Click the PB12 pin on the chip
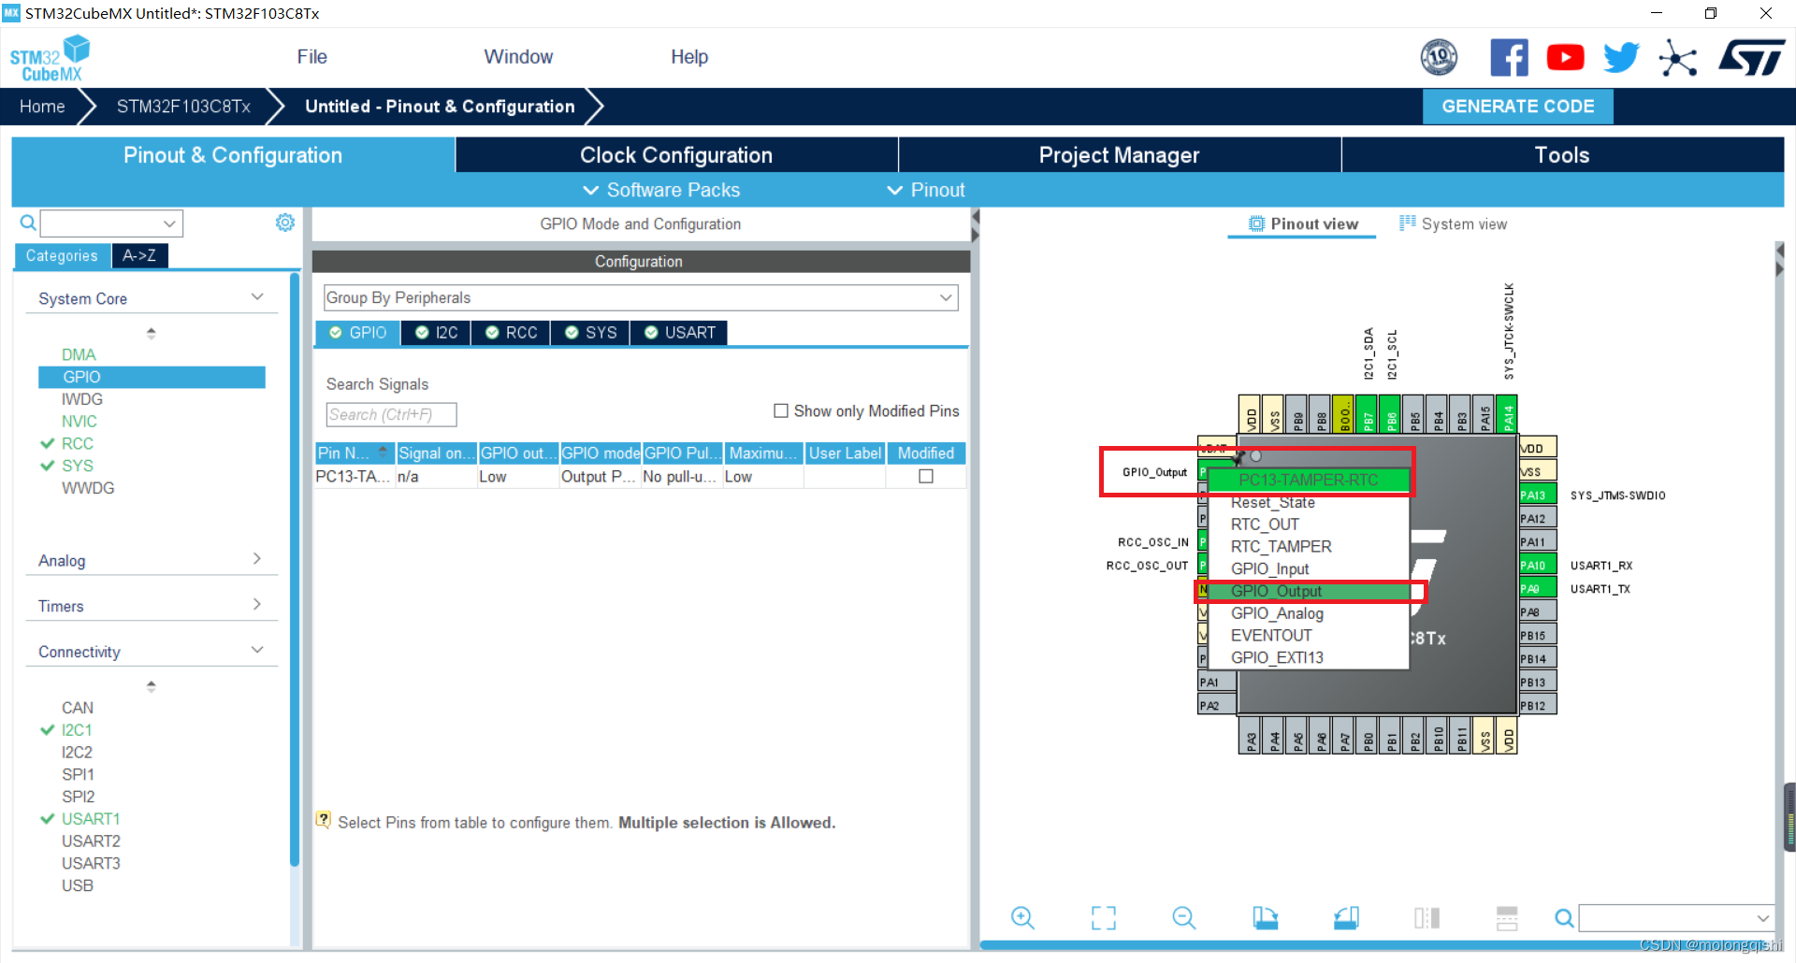The width and height of the screenshot is (1796, 963). (1537, 705)
